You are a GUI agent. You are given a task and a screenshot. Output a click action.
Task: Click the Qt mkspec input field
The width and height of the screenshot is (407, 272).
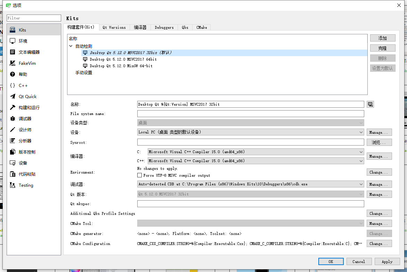pos(251,204)
